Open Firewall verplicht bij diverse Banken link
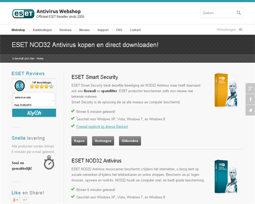The width and height of the screenshot is (255, 204). click(102, 126)
